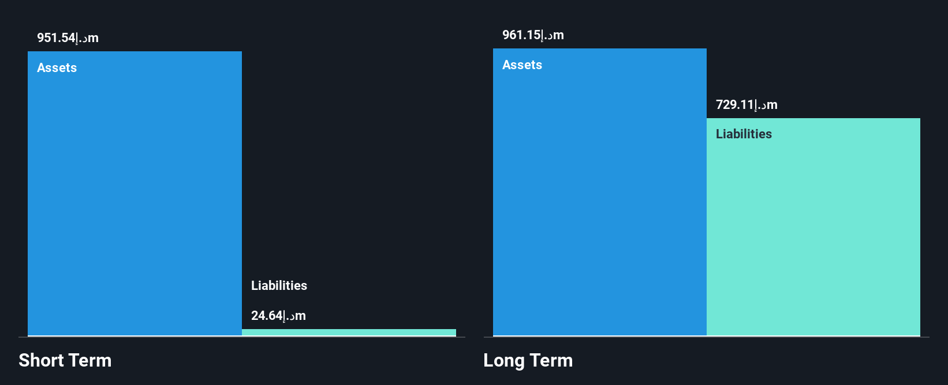Click the blue Short Term Assets bar
Viewport: 948px width, 385px height.
(x=135, y=194)
